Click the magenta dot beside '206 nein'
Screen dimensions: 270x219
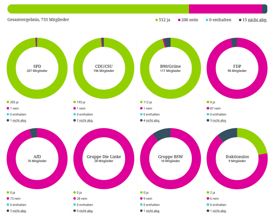[179, 20]
